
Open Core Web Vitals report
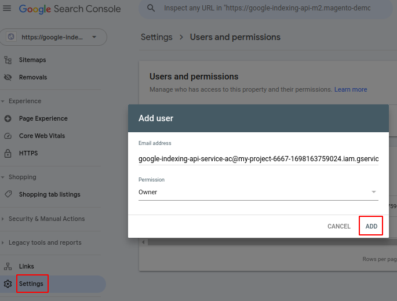42,136
